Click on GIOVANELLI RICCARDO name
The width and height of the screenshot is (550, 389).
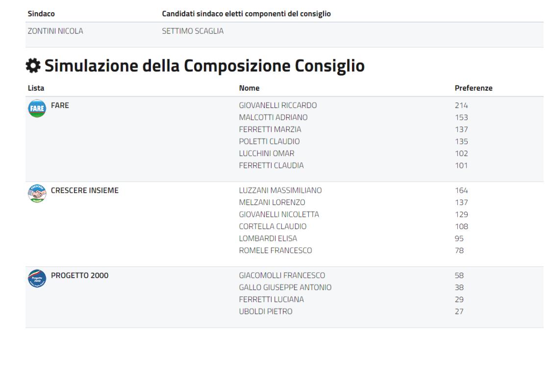click(278, 105)
